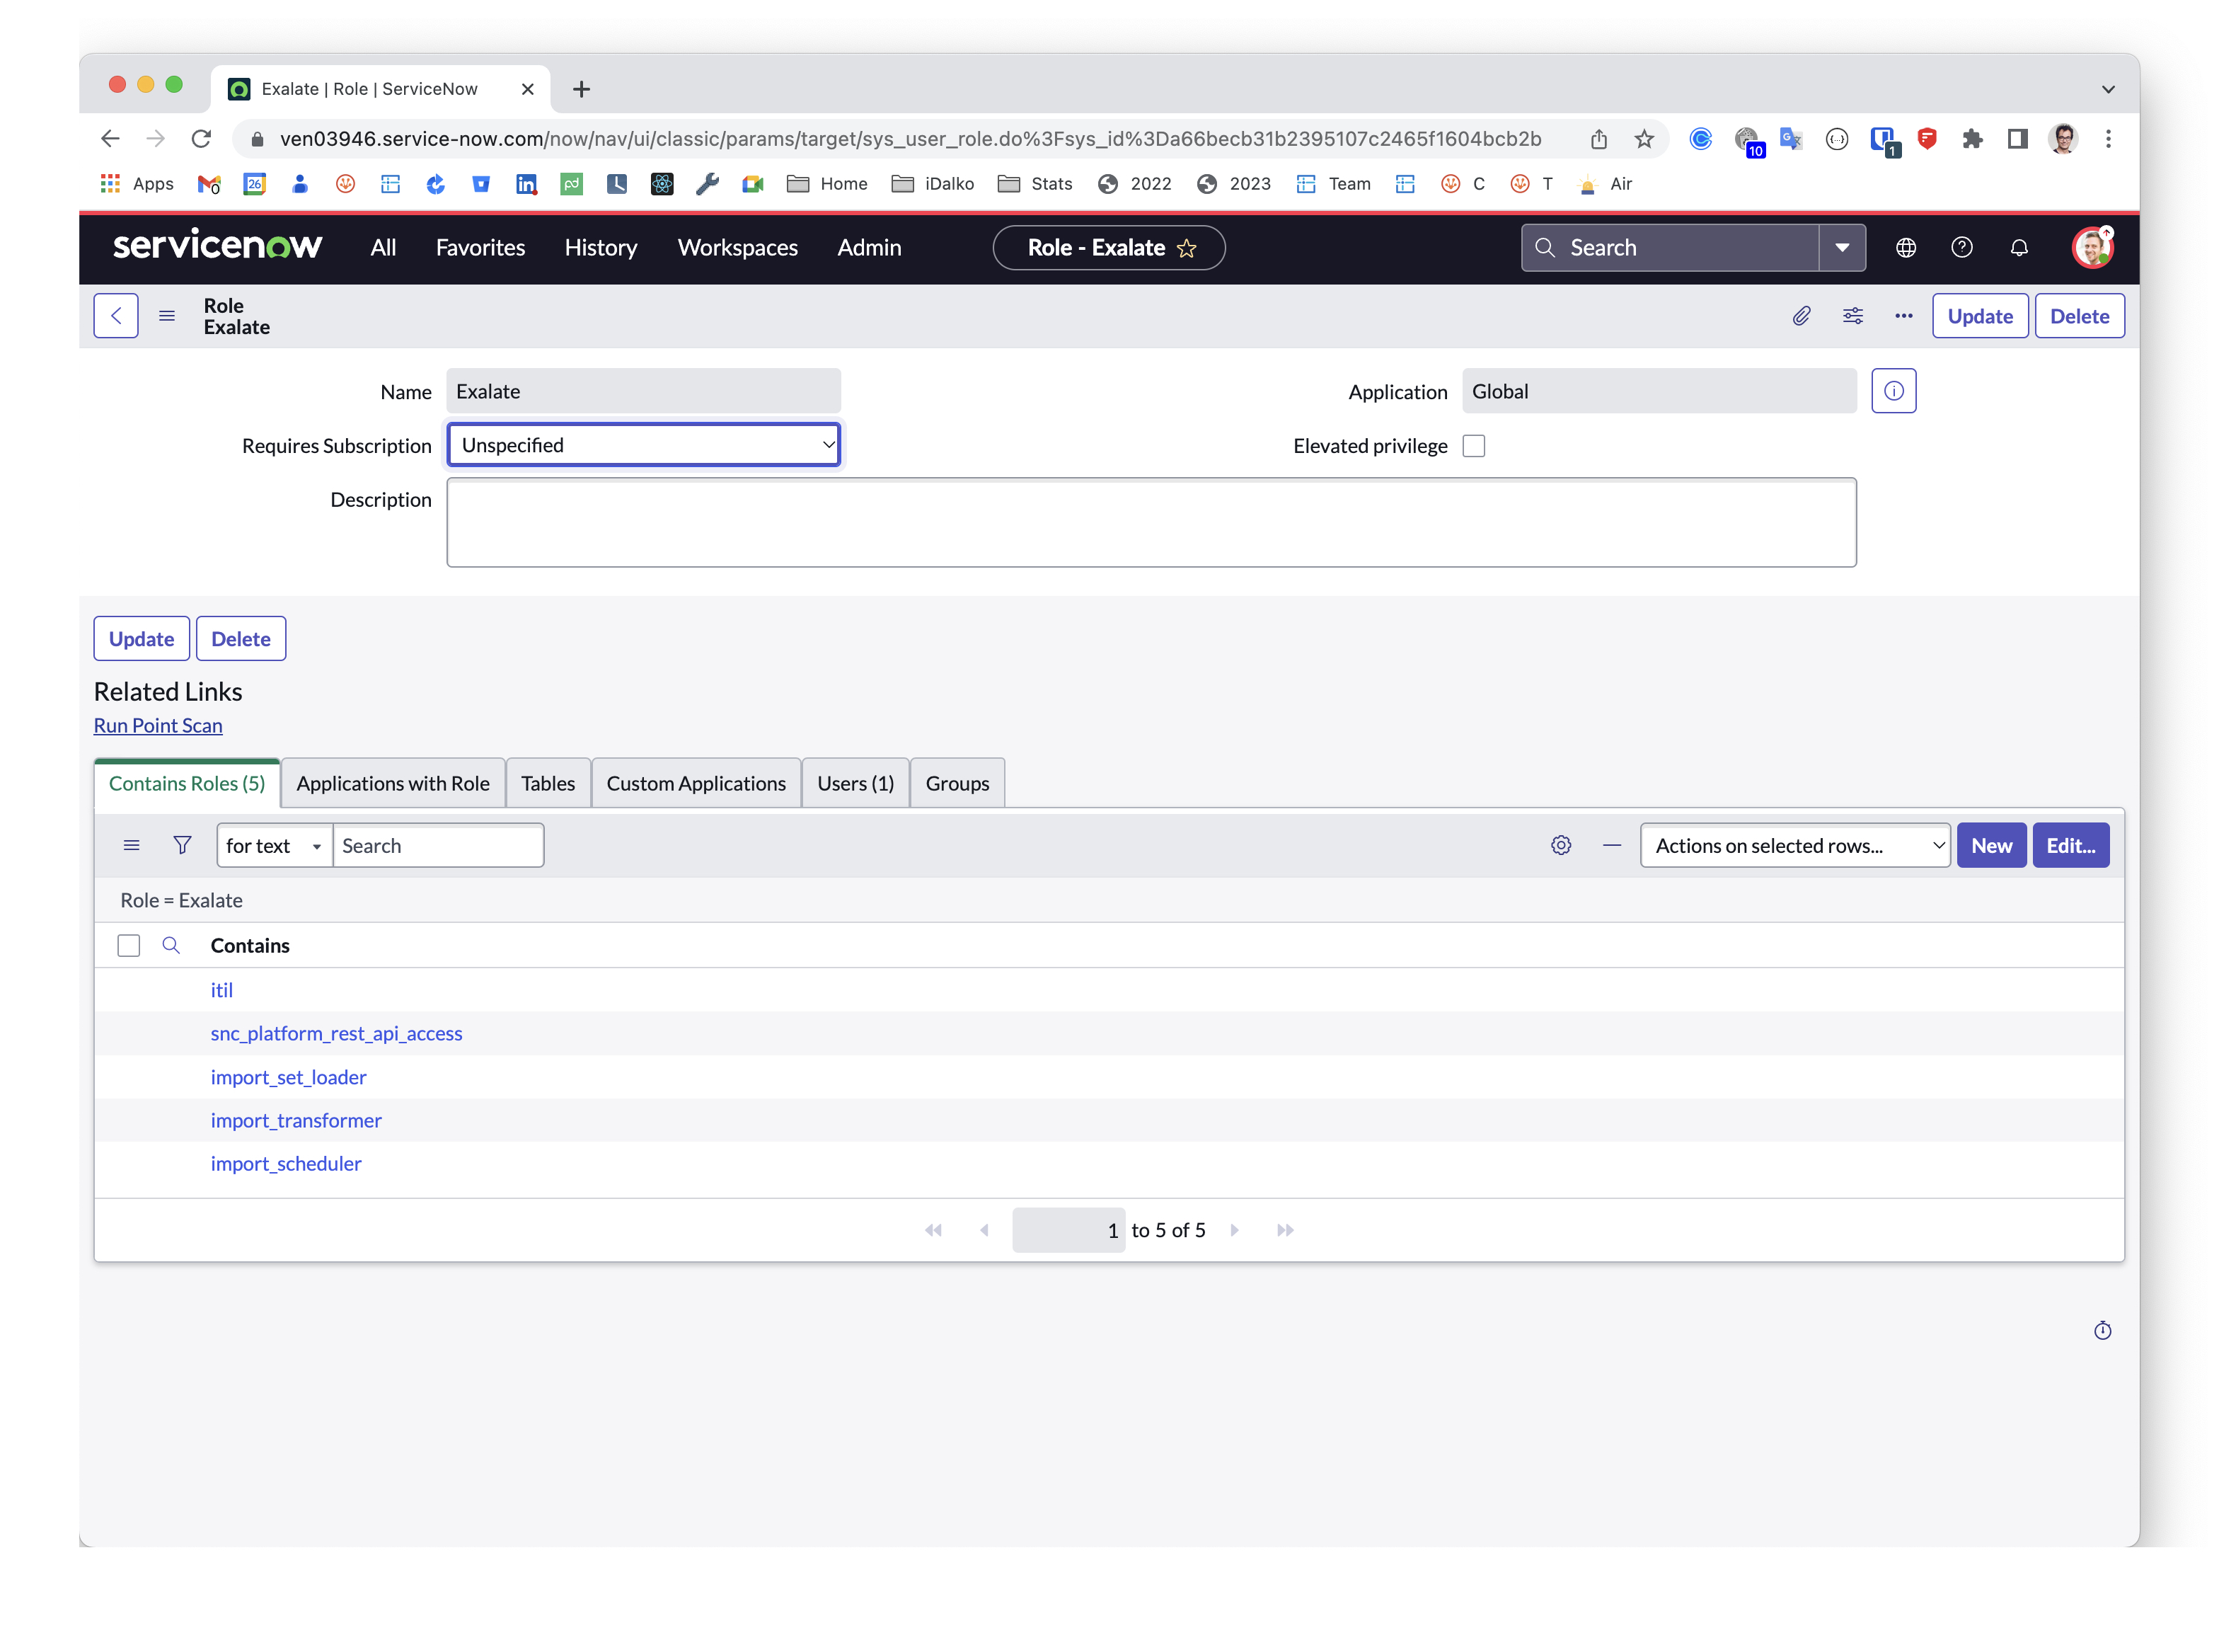
Task: Click the help question mark icon
Action: (1961, 247)
